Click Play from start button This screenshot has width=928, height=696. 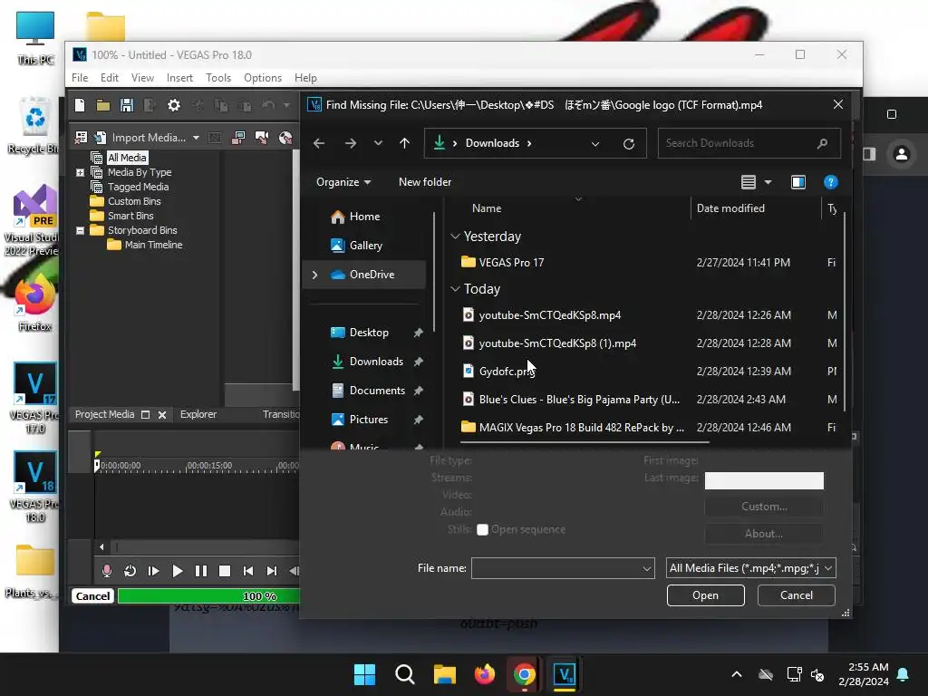(x=153, y=571)
